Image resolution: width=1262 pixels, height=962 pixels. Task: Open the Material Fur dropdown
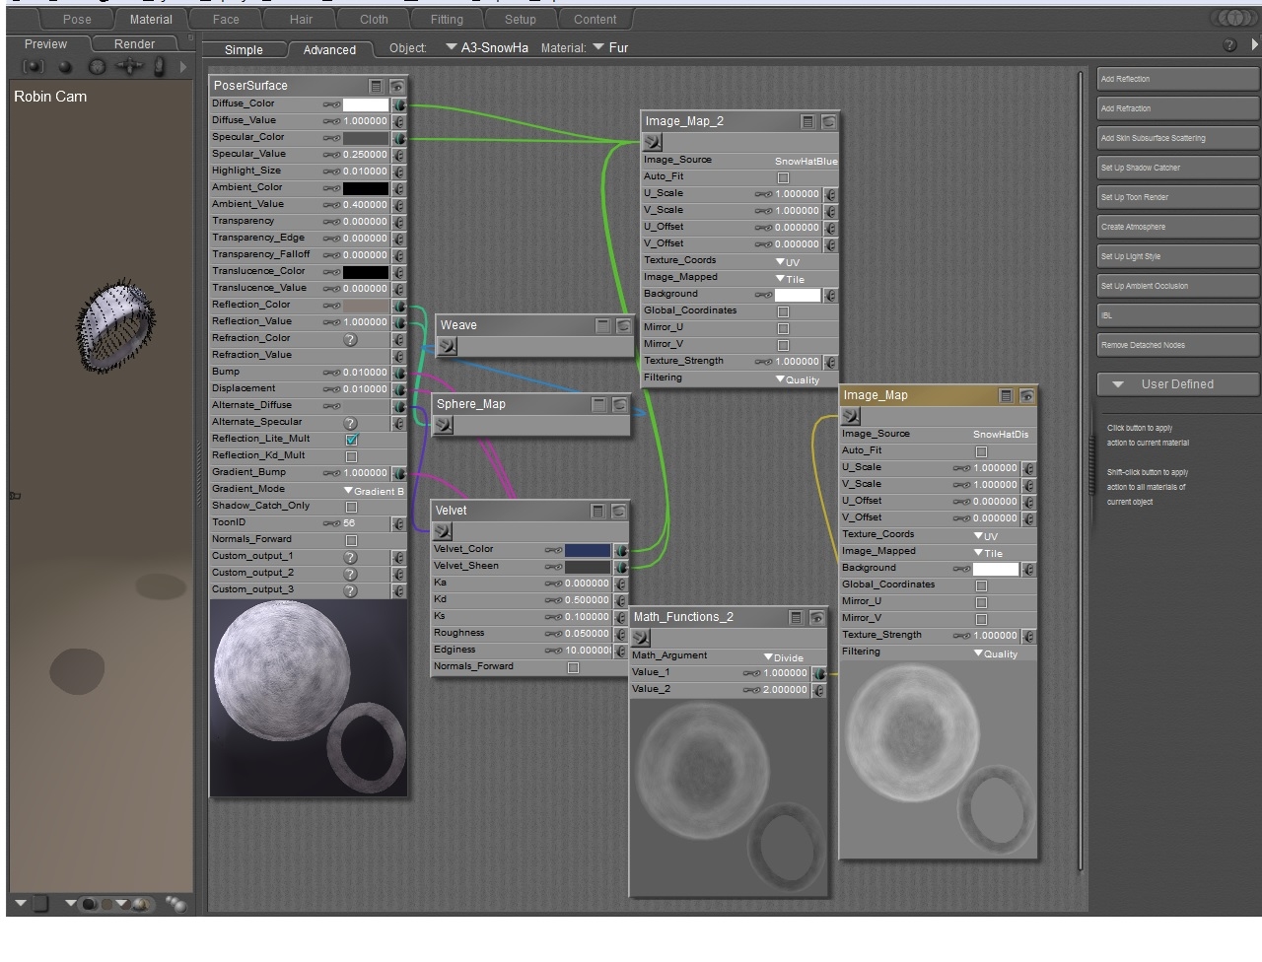610,47
